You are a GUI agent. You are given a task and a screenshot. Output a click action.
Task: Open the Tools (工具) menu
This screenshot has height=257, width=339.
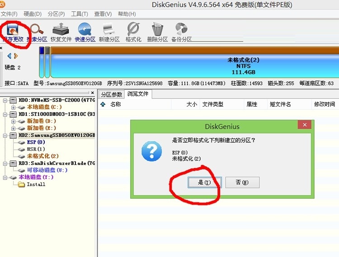pyautogui.click(x=80, y=14)
